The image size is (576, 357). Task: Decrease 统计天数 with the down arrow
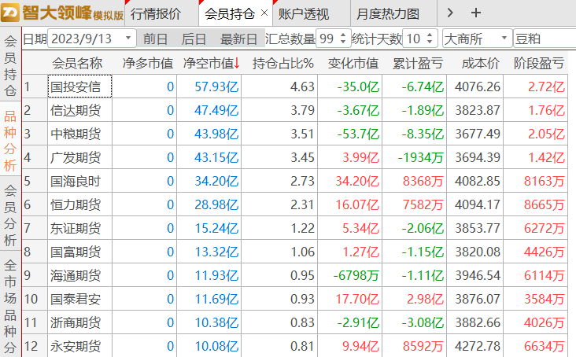click(430, 42)
